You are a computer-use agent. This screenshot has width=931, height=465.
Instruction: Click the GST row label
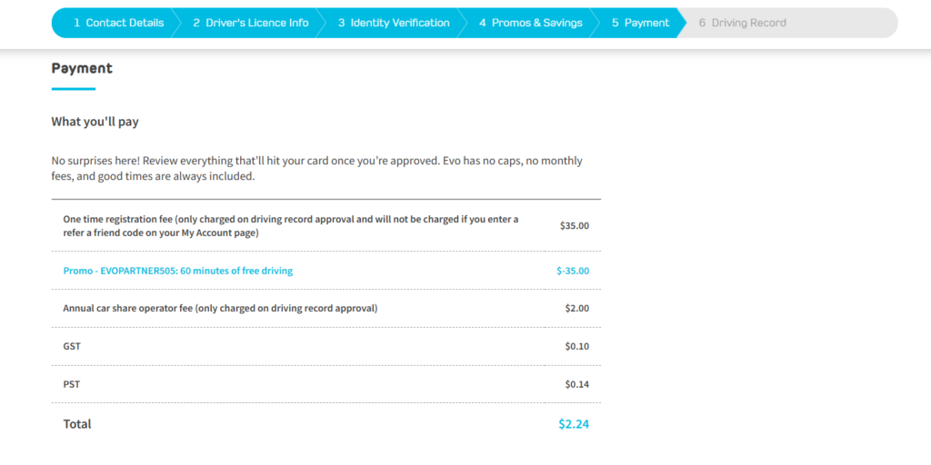(x=72, y=346)
